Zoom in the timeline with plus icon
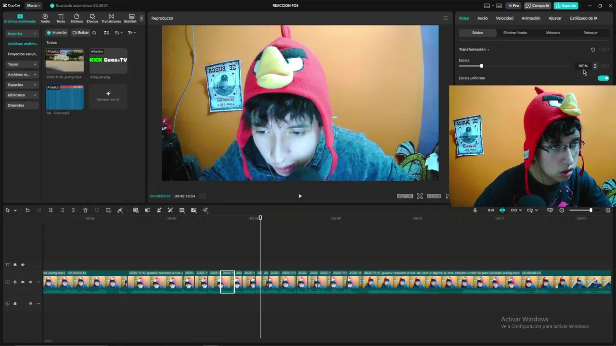Screen dimensions: 616x346 point(608,210)
